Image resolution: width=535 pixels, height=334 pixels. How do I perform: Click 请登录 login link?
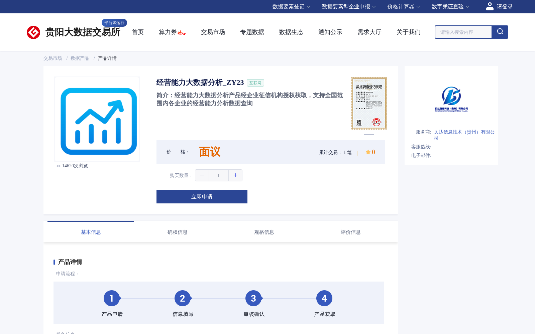coord(505,7)
